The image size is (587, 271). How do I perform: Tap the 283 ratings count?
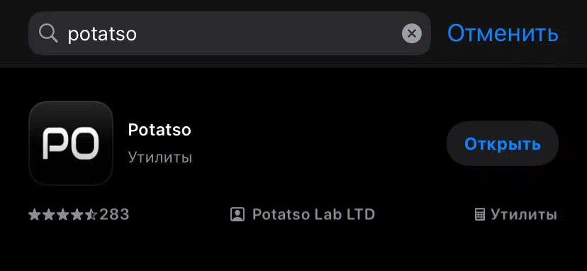coord(114,215)
